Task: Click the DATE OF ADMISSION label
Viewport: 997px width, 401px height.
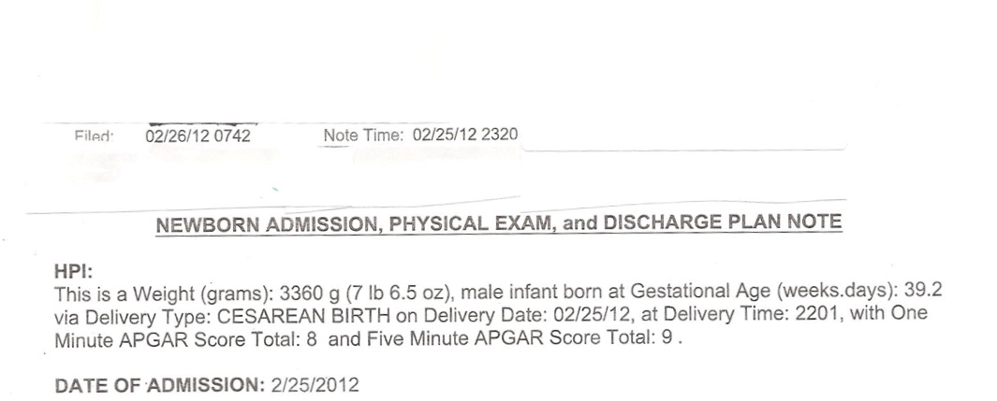Action: (159, 386)
